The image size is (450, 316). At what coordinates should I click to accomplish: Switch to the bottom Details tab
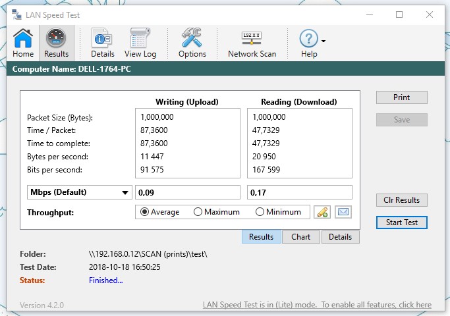point(340,237)
